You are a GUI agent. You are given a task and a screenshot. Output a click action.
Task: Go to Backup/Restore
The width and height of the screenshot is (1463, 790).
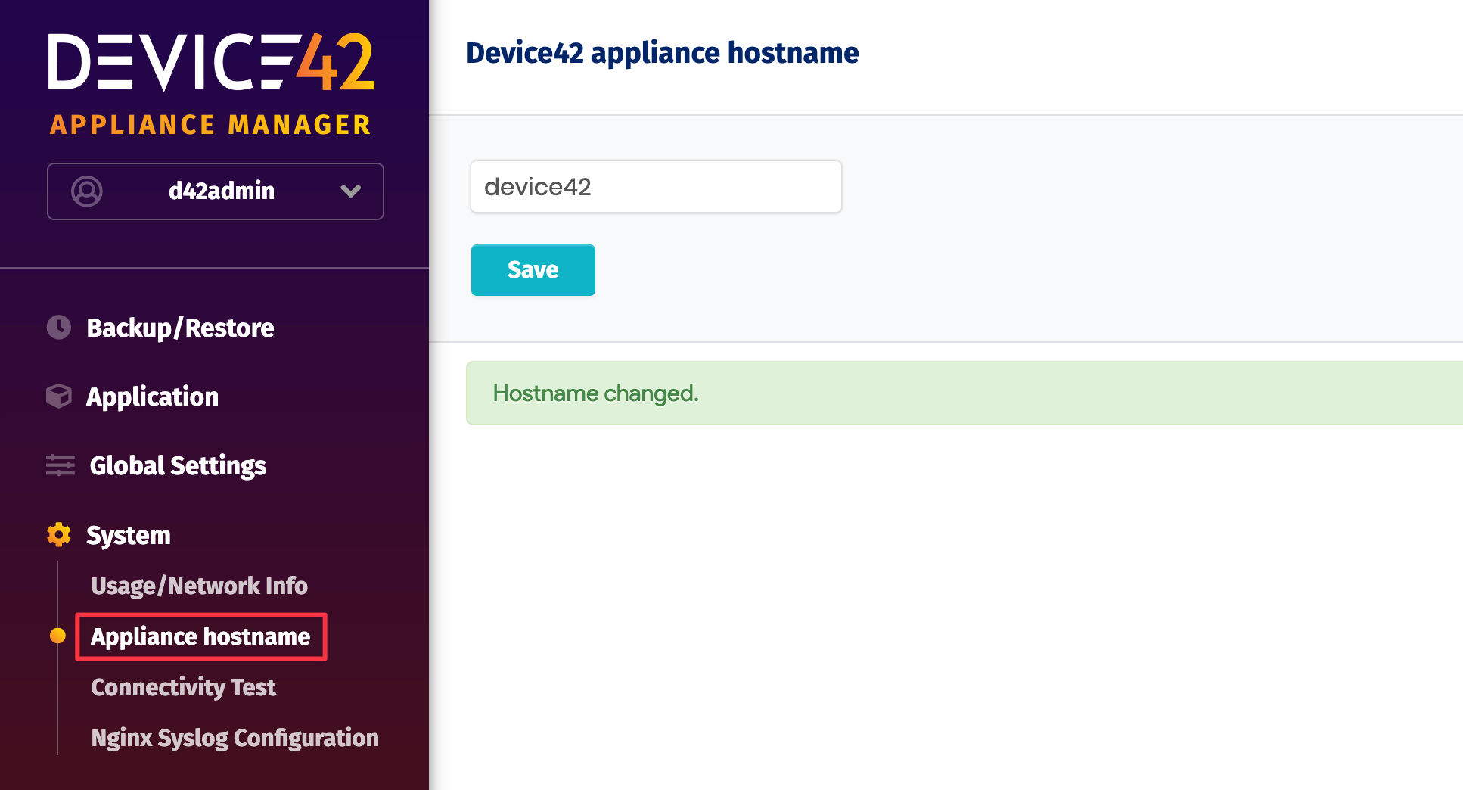tap(180, 327)
